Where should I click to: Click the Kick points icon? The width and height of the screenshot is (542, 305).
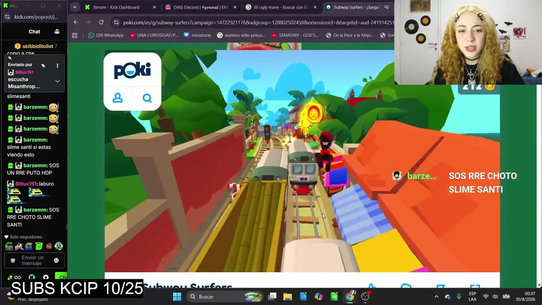[31, 278]
